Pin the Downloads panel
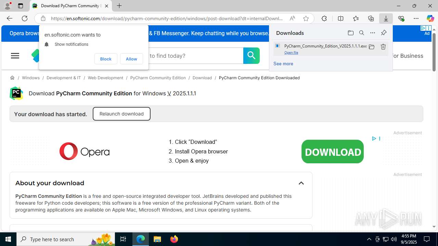This screenshot has height=246, width=438. tap(384, 33)
